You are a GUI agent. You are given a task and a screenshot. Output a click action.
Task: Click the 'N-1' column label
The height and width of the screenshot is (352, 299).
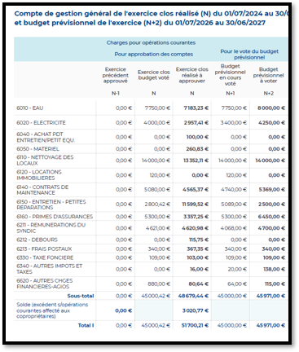116,93
